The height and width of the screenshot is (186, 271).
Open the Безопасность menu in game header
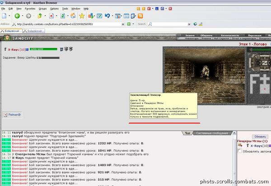click(x=230, y=35)
